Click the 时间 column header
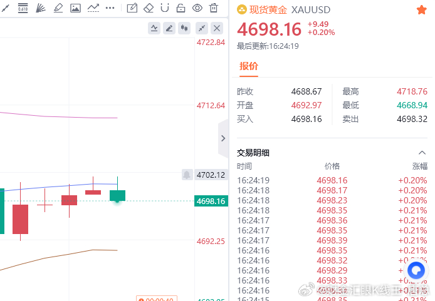 click(x=244, y=166)
